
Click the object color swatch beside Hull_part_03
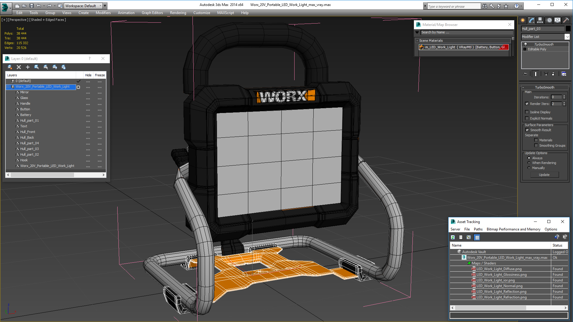[568, 29]
